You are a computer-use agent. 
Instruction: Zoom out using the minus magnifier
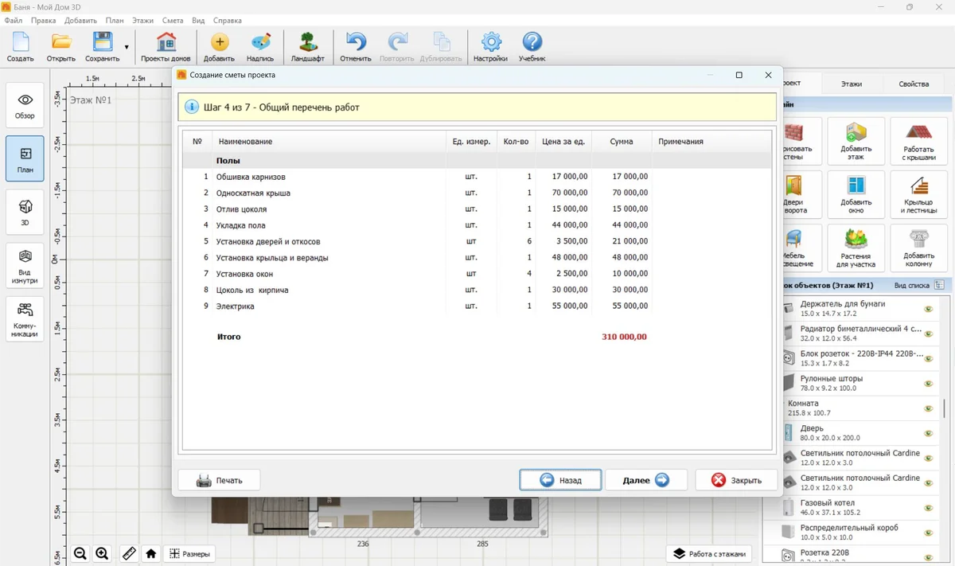click(80, 553)
